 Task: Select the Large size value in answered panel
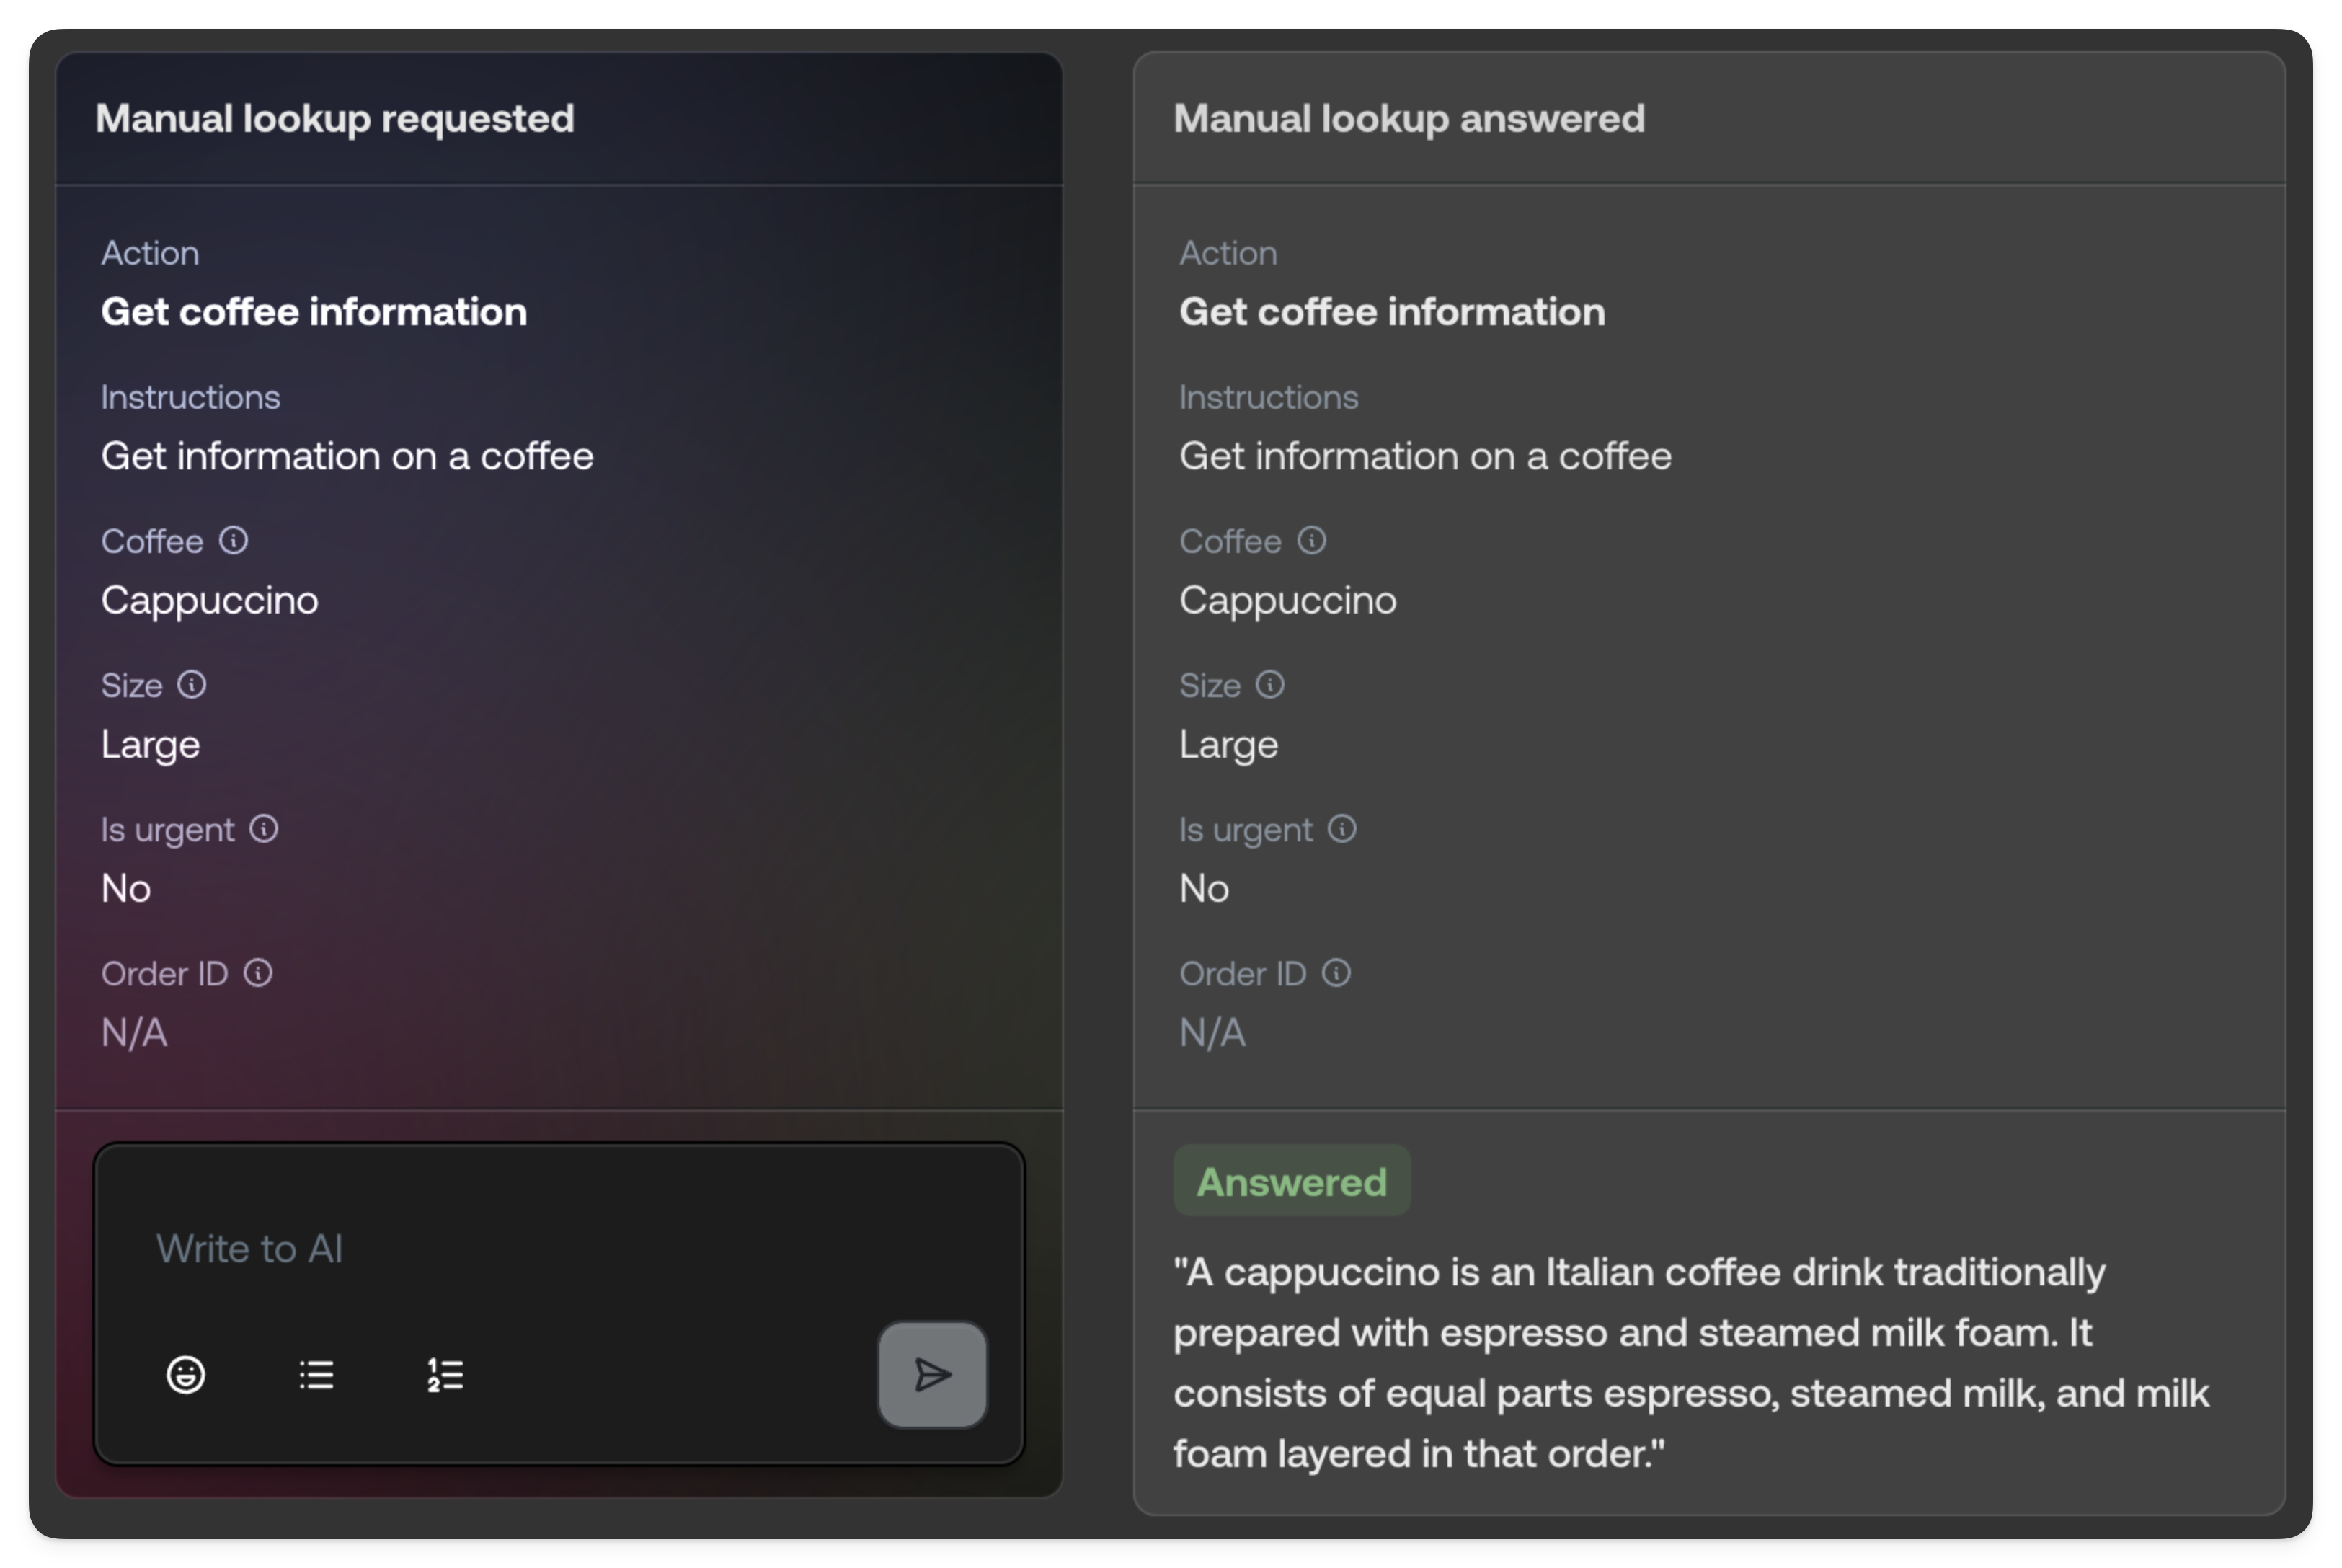1228,744
